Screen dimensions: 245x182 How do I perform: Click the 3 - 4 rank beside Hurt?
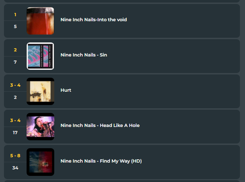pyautogui.click(x=15, y=85)
